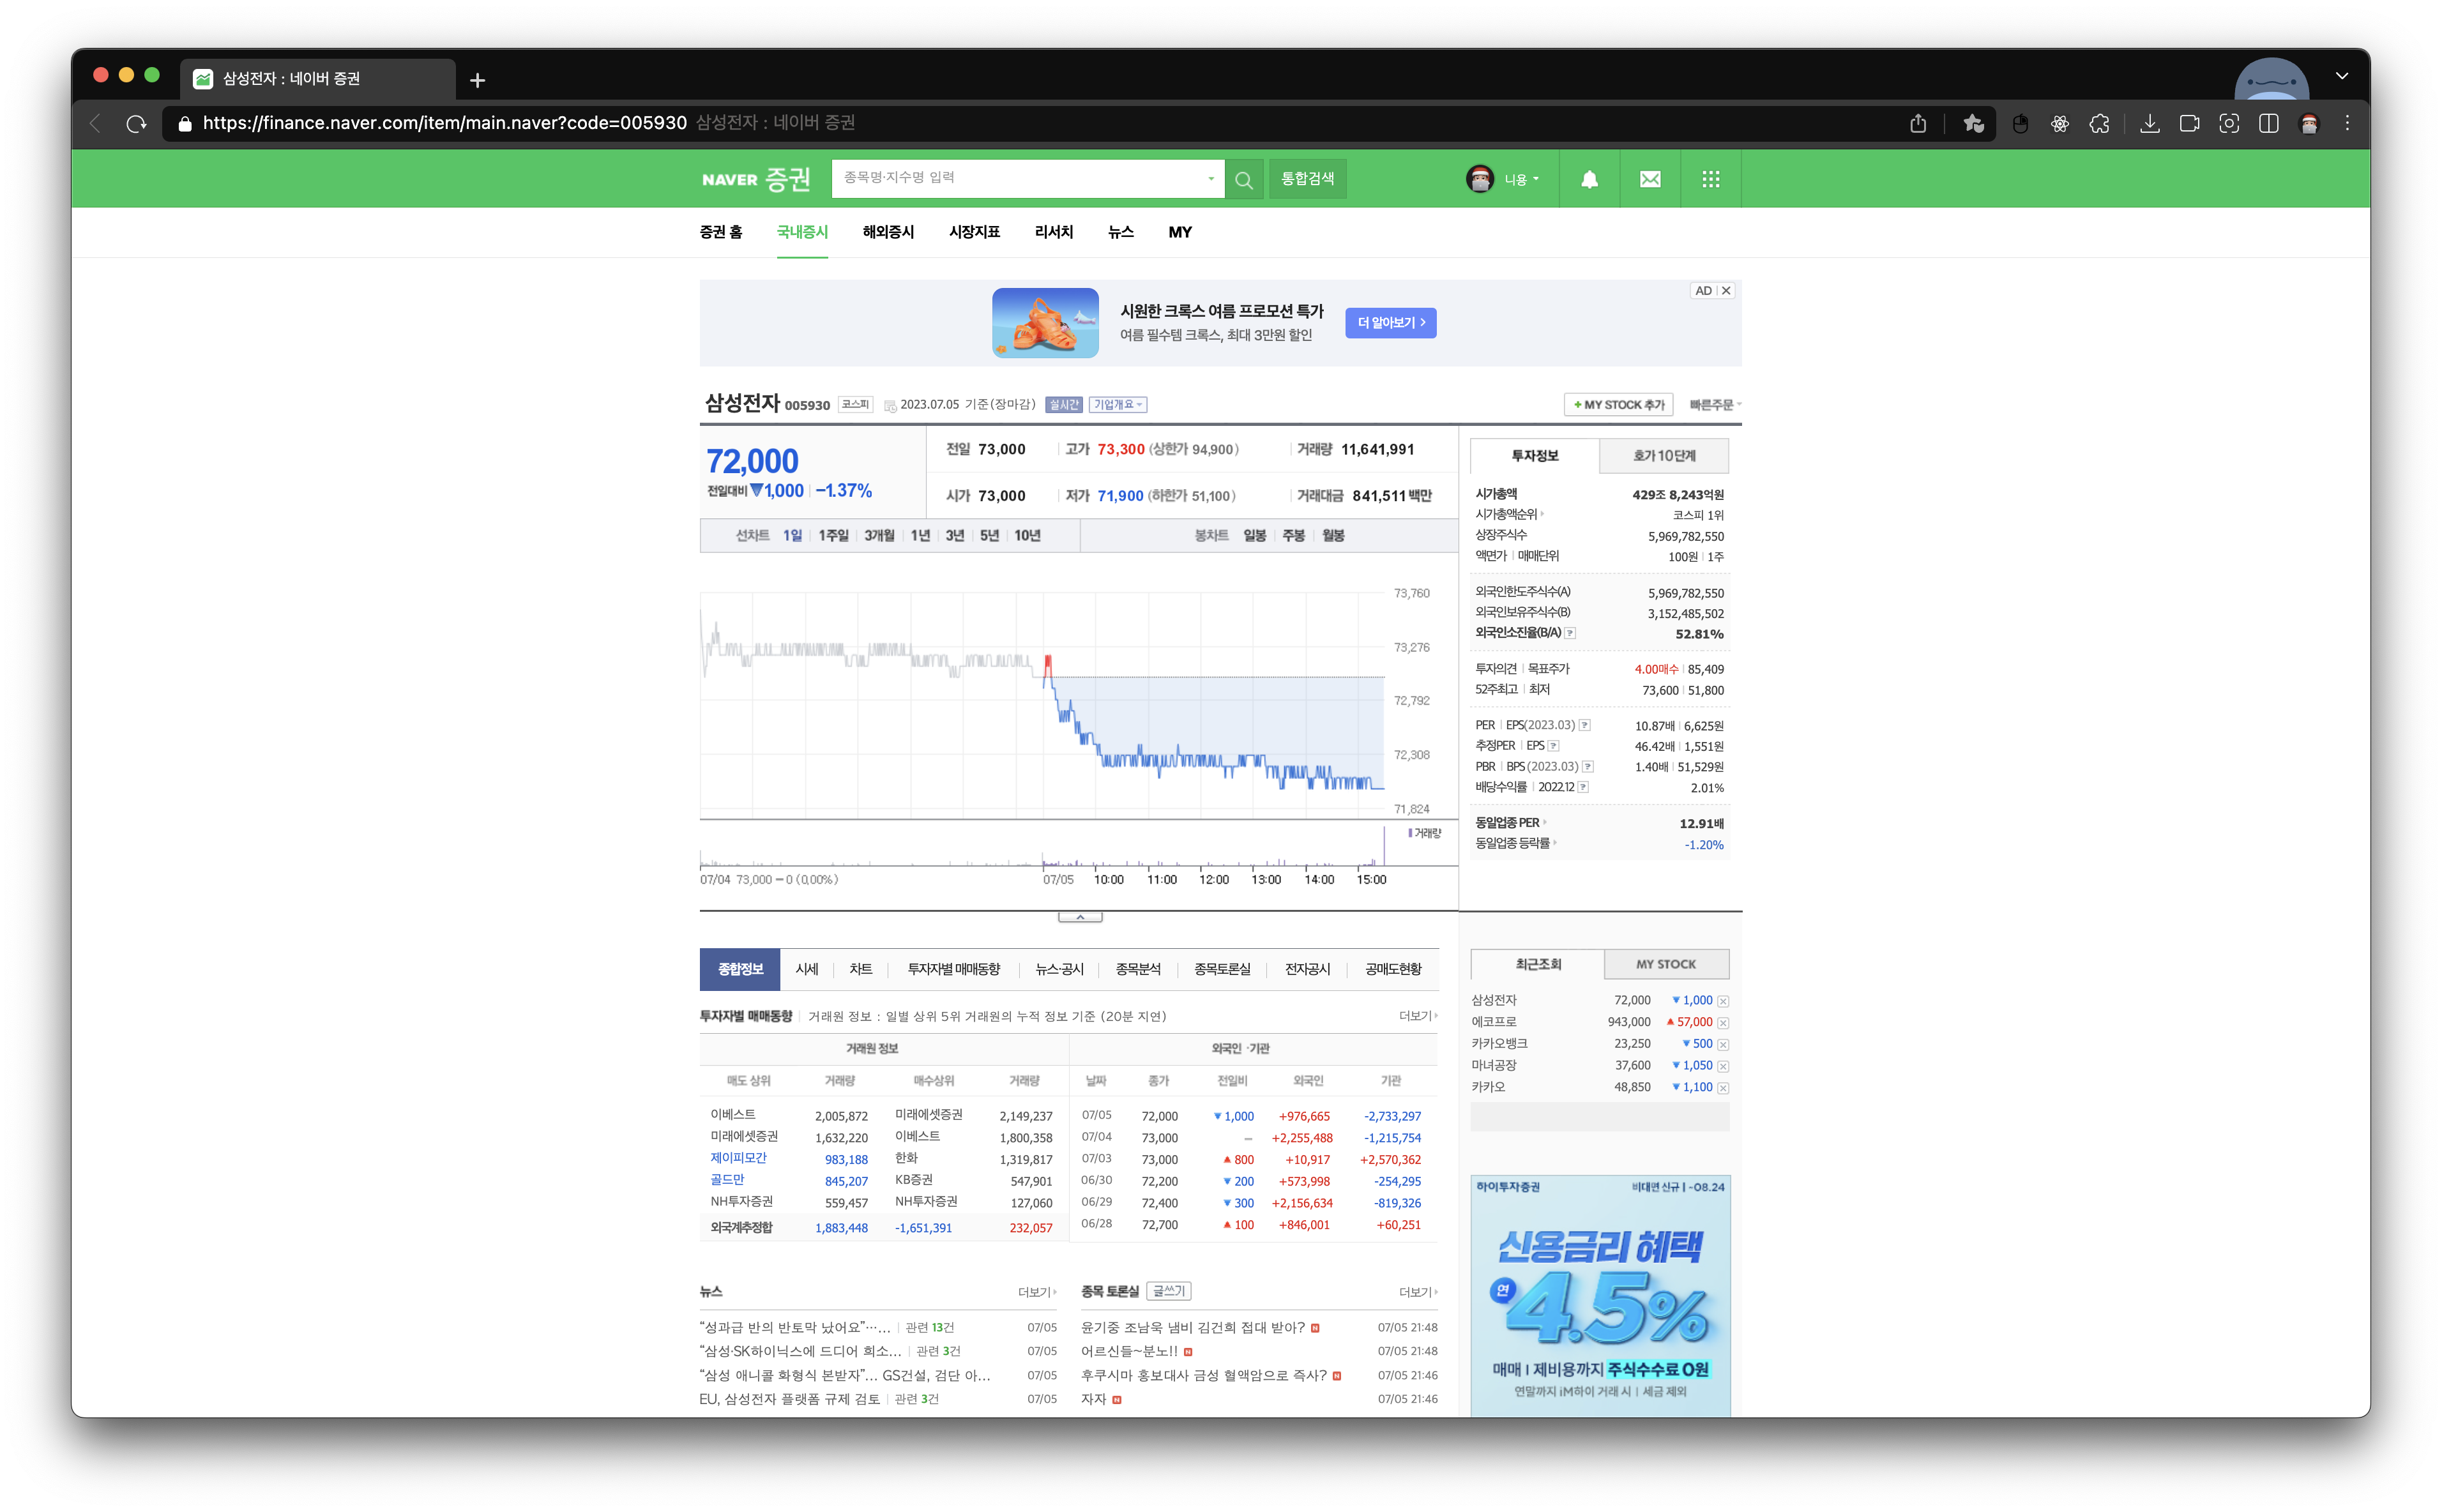Image resolution: width=2442 pixels, height=1512 pixels.
Task: Switch to 일봉 candle chart
Action: pos(1254,536)
